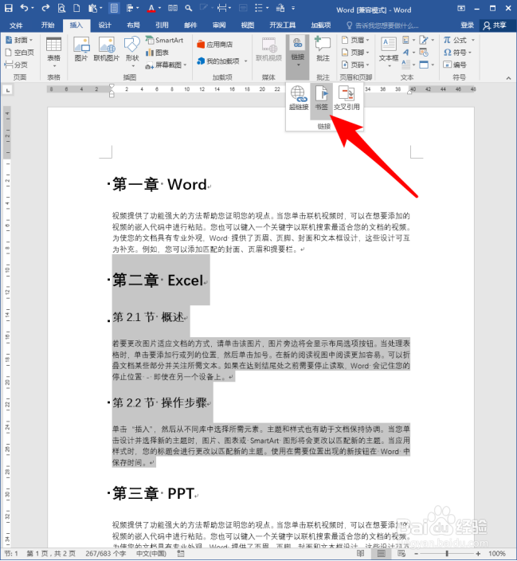
Task: Switch to the 视图 View tab
Action: pos(248,25)
